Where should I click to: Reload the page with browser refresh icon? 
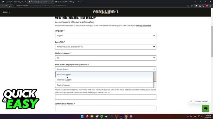point(10,6)
